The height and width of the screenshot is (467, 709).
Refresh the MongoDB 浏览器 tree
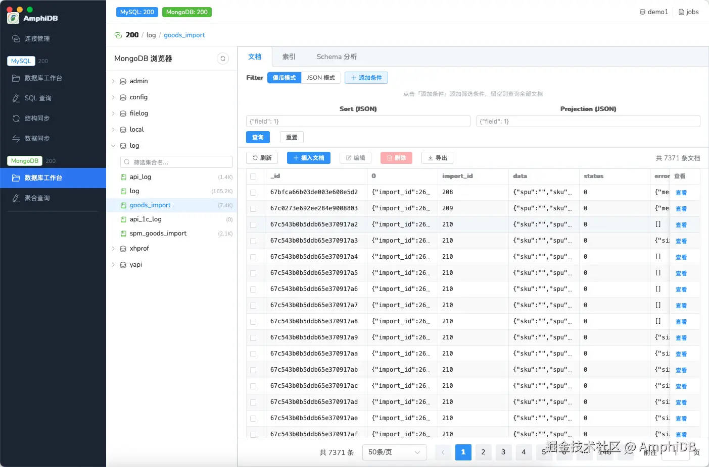pyautogui.click(x=223, y=59)
